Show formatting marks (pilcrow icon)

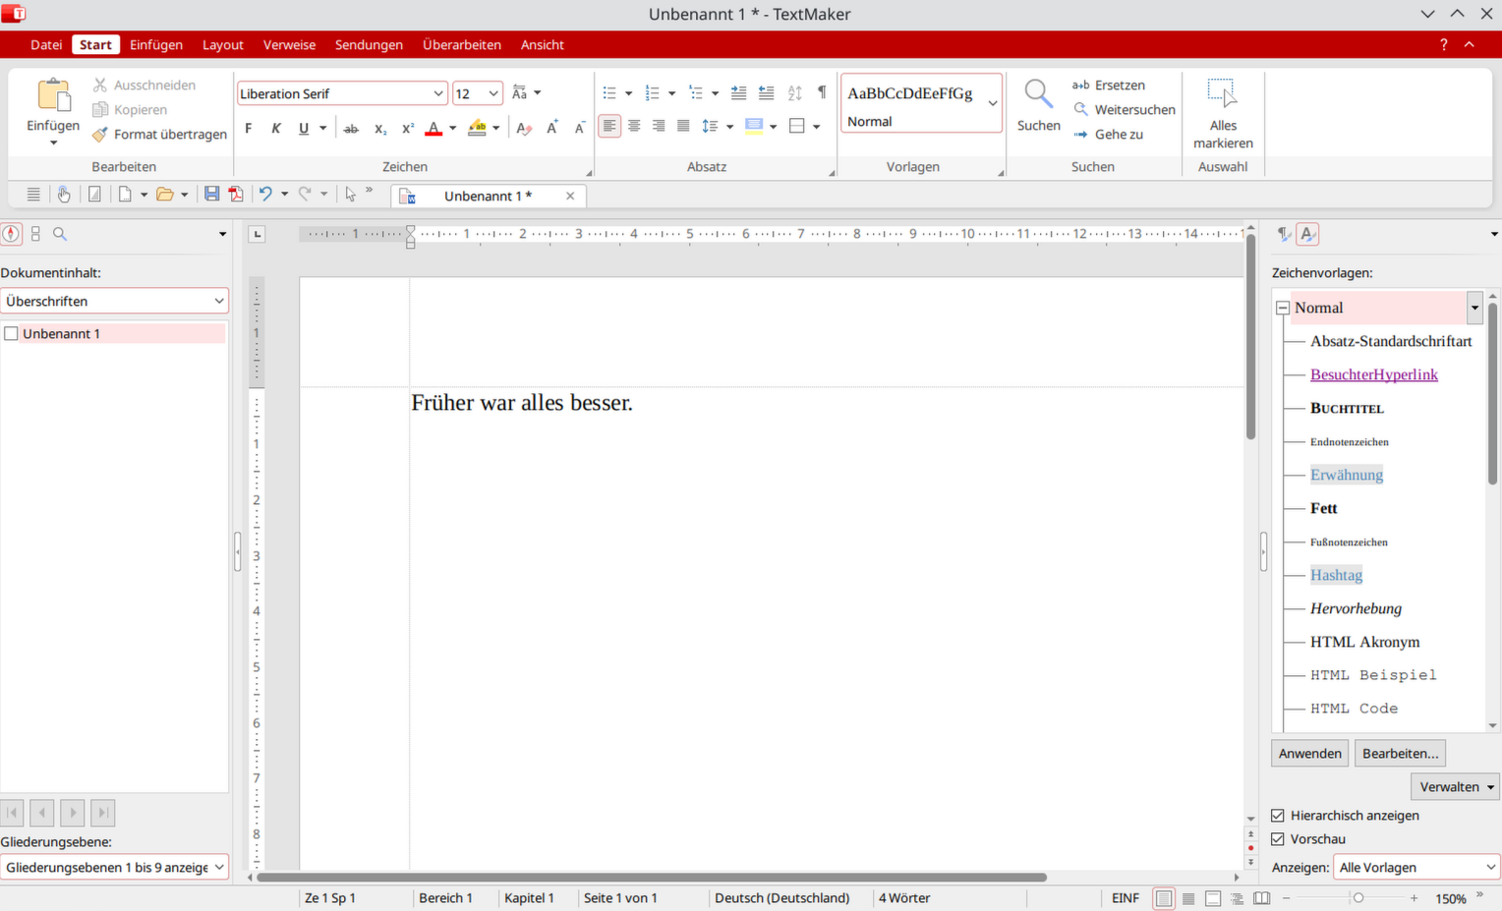[x=822, y=92]
